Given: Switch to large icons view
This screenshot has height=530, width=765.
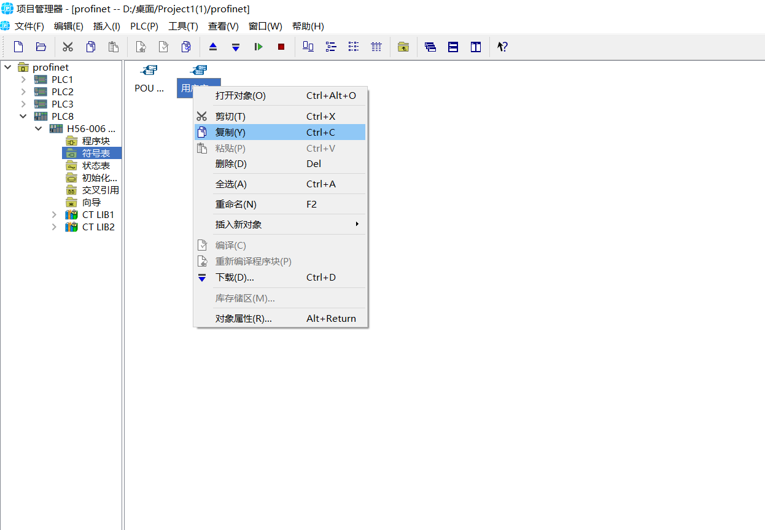Looking at the screenshot, I should (309, 47).
